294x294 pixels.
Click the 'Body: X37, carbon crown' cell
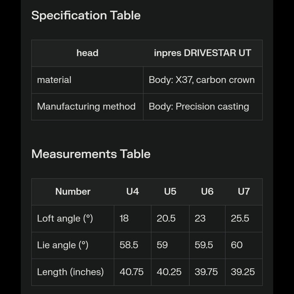[201, 80]
